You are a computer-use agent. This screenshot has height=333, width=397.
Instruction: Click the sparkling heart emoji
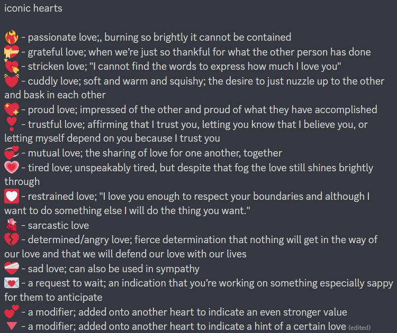[12, 110]
